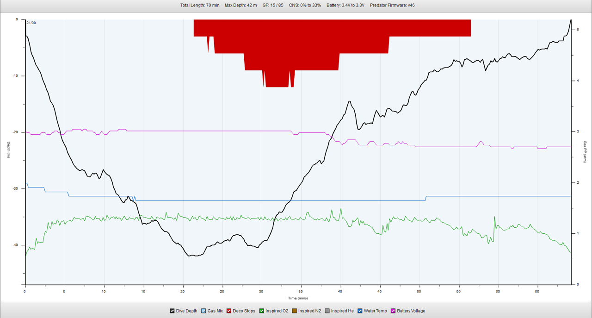This screenshot has height=318, width=592.
Task: Click the 40 tick on time axis
Action: pyautogui.click(x=340, y=292)
